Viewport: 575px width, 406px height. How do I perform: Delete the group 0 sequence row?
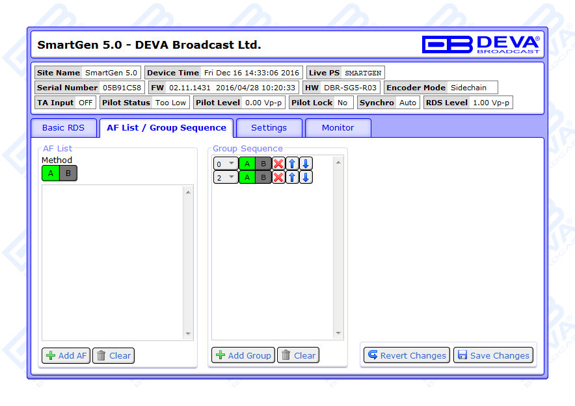point(278,164)
